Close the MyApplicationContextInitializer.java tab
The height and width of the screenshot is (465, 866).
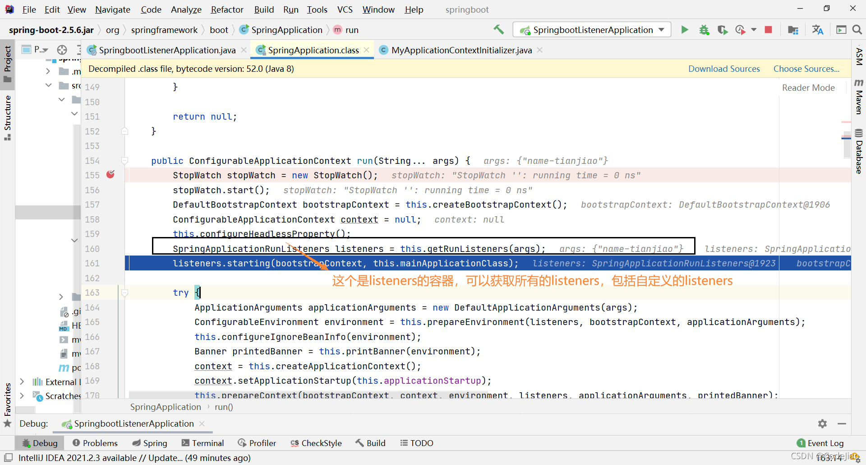pyautogui.click(x=540, y=50)
